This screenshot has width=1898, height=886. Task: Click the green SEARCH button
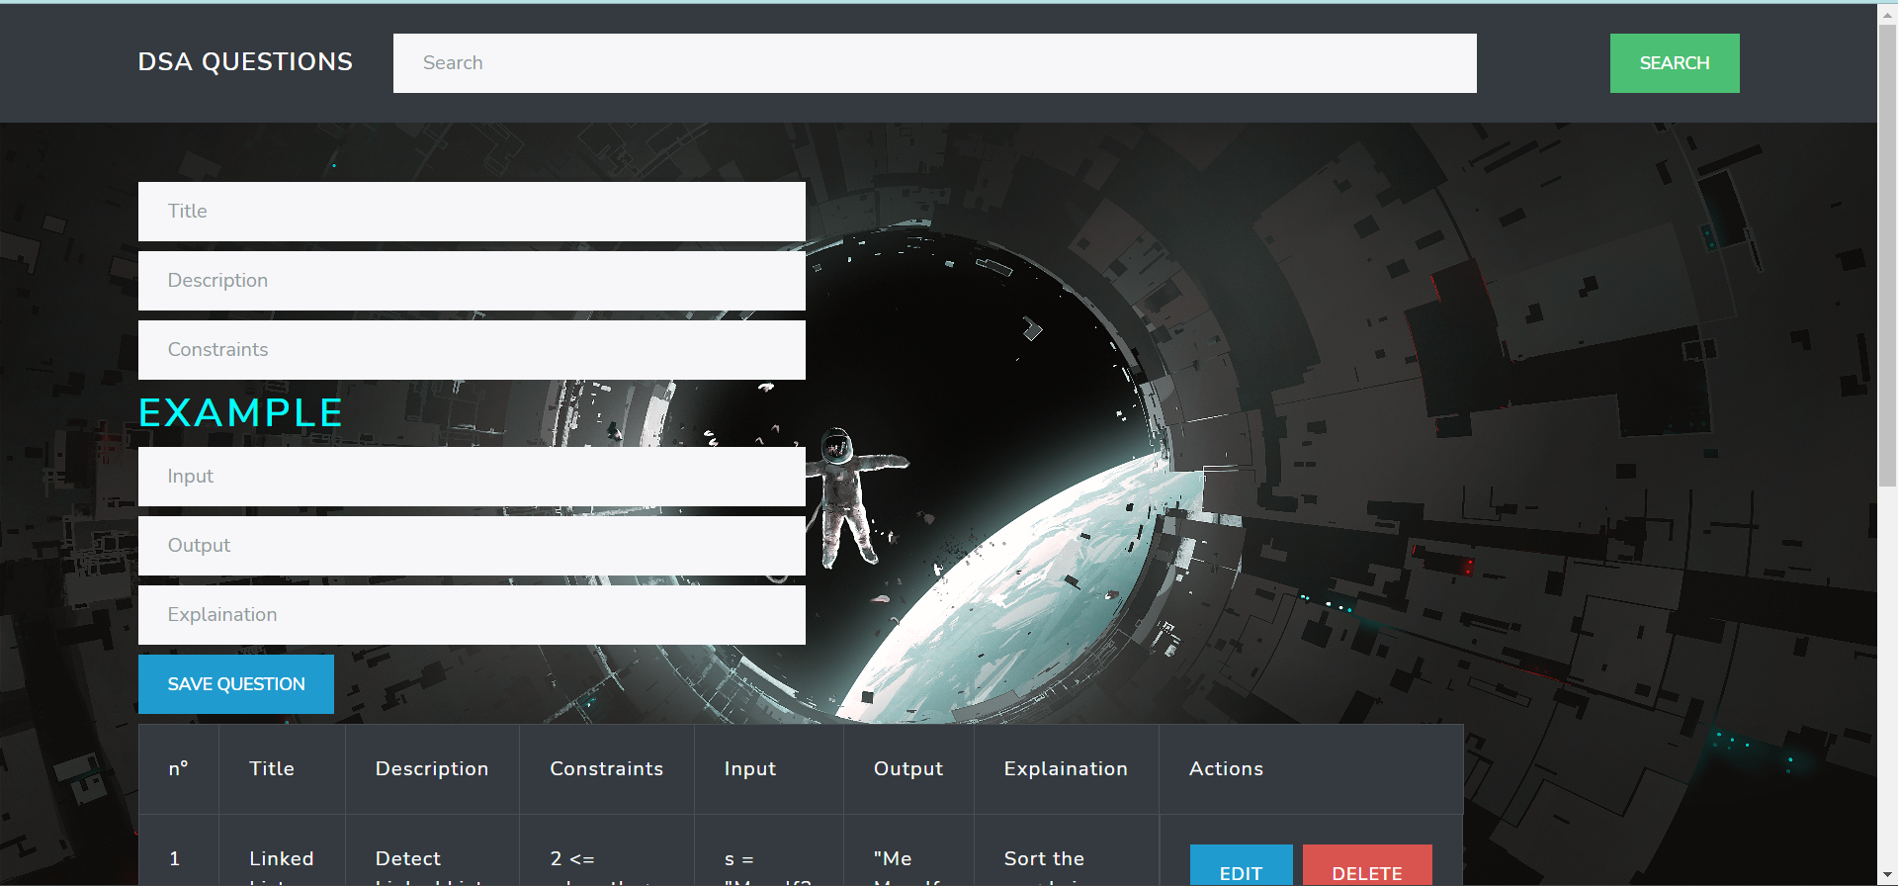click(1675, 63)
